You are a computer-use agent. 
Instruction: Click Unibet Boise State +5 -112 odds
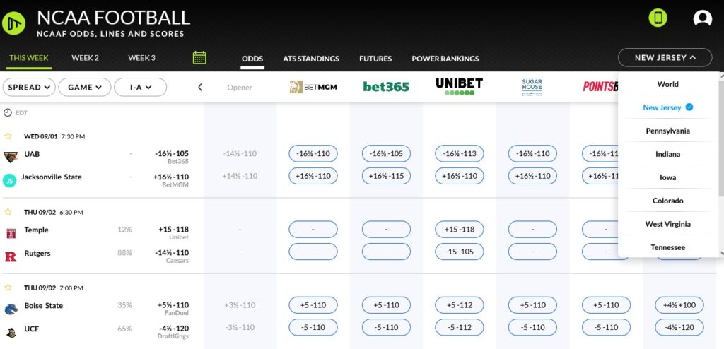pyautogui.click(x=459, y=305)
